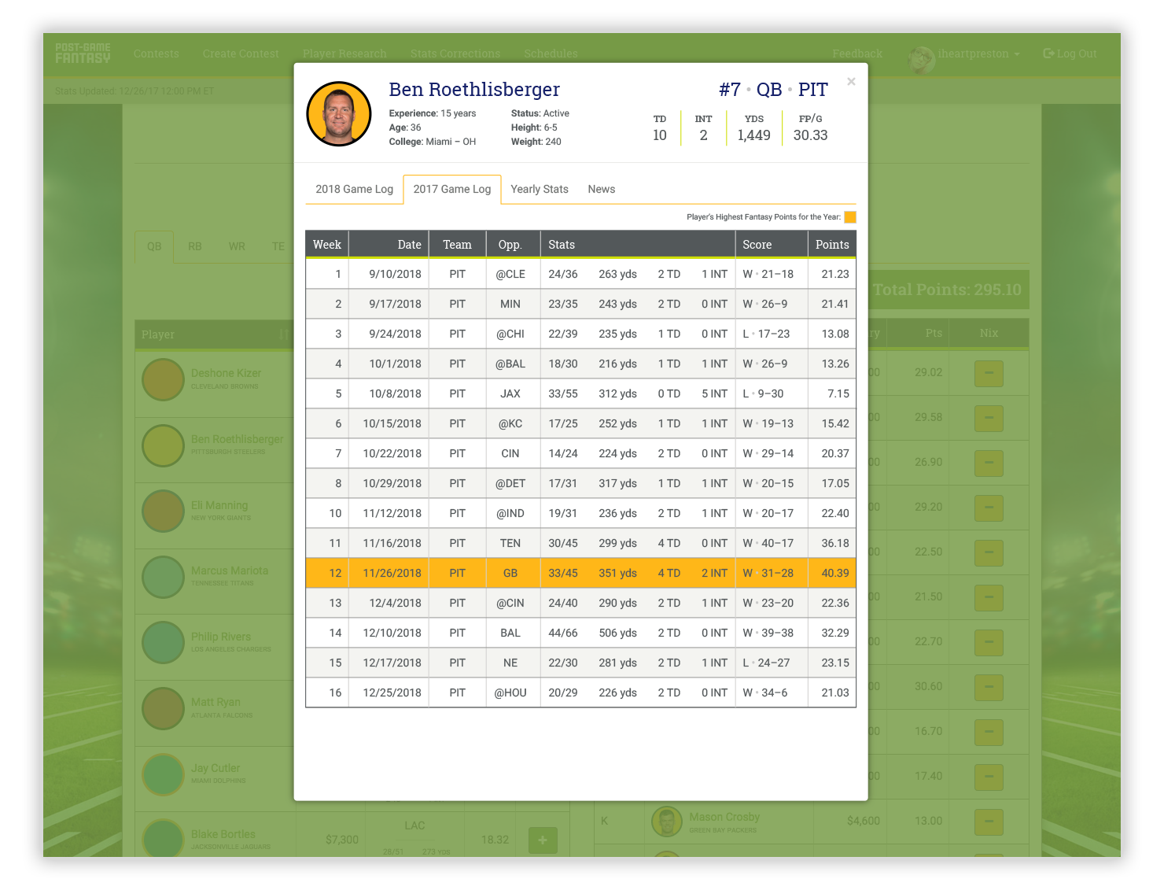Select the highlighted week 12 GB row
This screenshot has width=1164, height=890.
click(580, 573)
